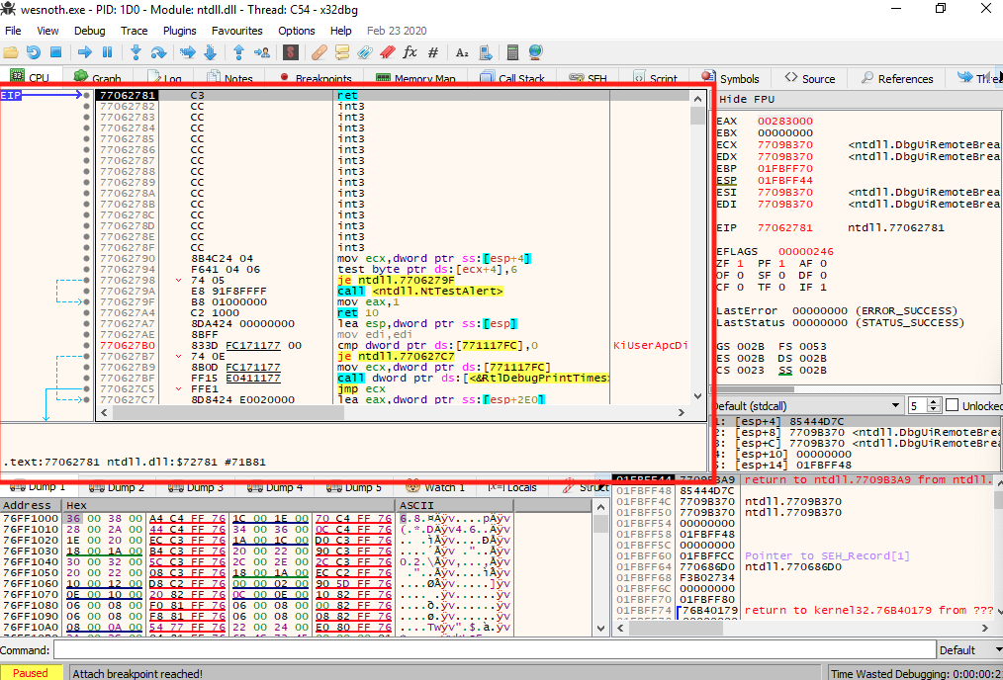Switch to the Dump 3 tab
Screen dimensions: 1003x680
[196, 487]
